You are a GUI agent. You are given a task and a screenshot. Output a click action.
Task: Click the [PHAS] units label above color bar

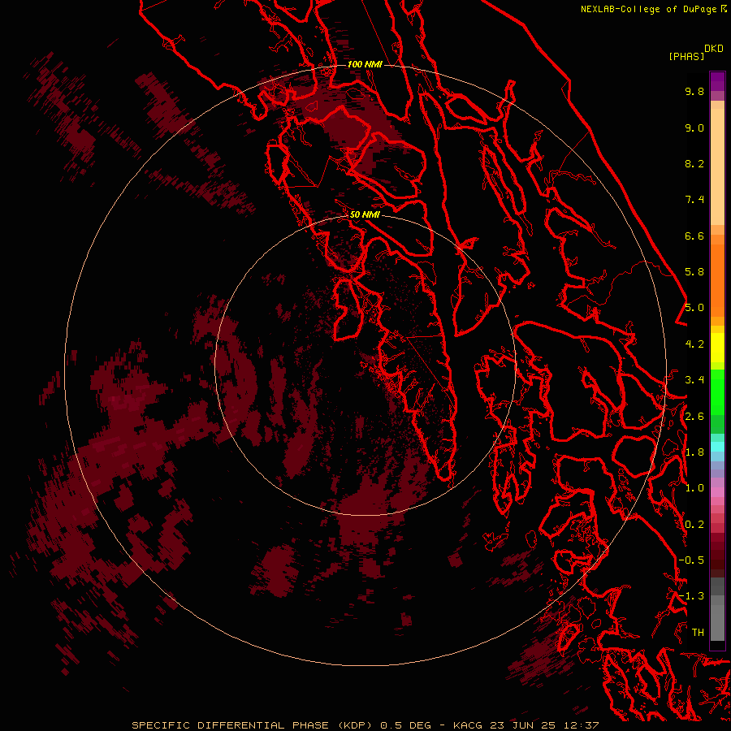point(686,56)
